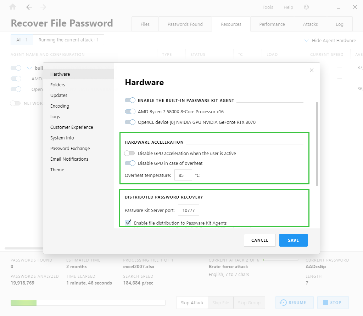Viewport: 363px width, 316px height.
Task: Click the Save button
Action: point(293,240)
